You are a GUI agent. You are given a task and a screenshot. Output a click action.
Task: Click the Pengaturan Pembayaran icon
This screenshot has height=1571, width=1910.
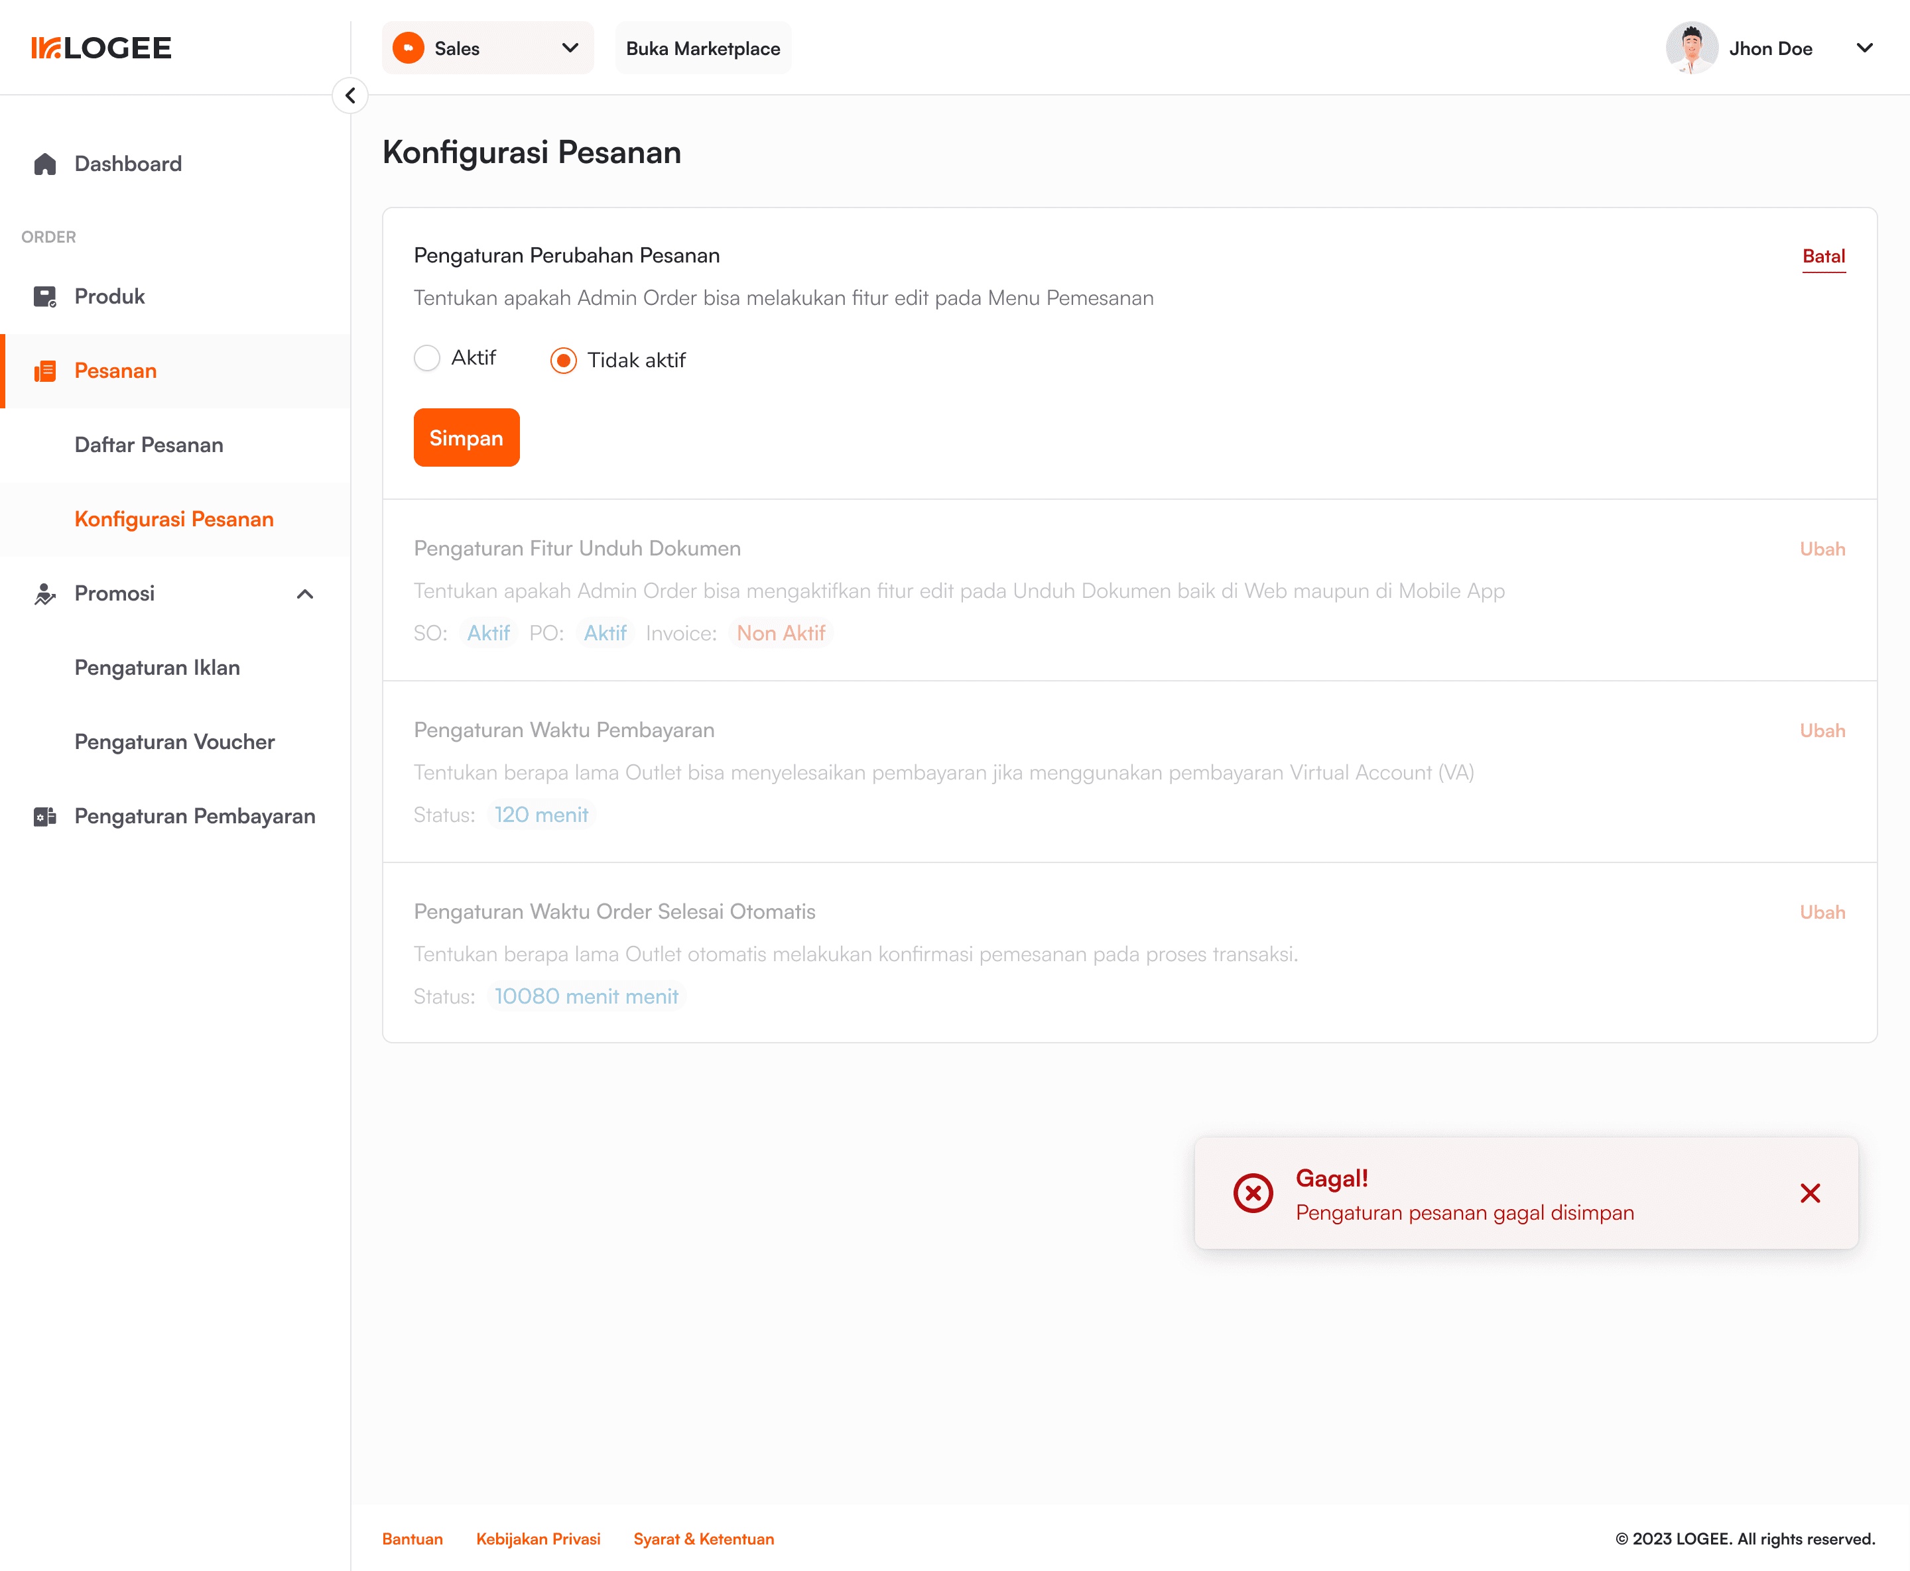44,816
